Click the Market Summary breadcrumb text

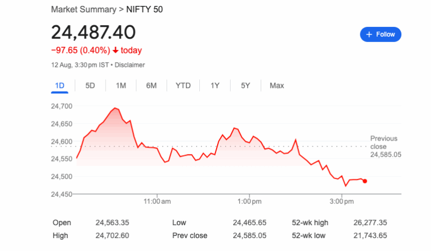tap(83, 10)
